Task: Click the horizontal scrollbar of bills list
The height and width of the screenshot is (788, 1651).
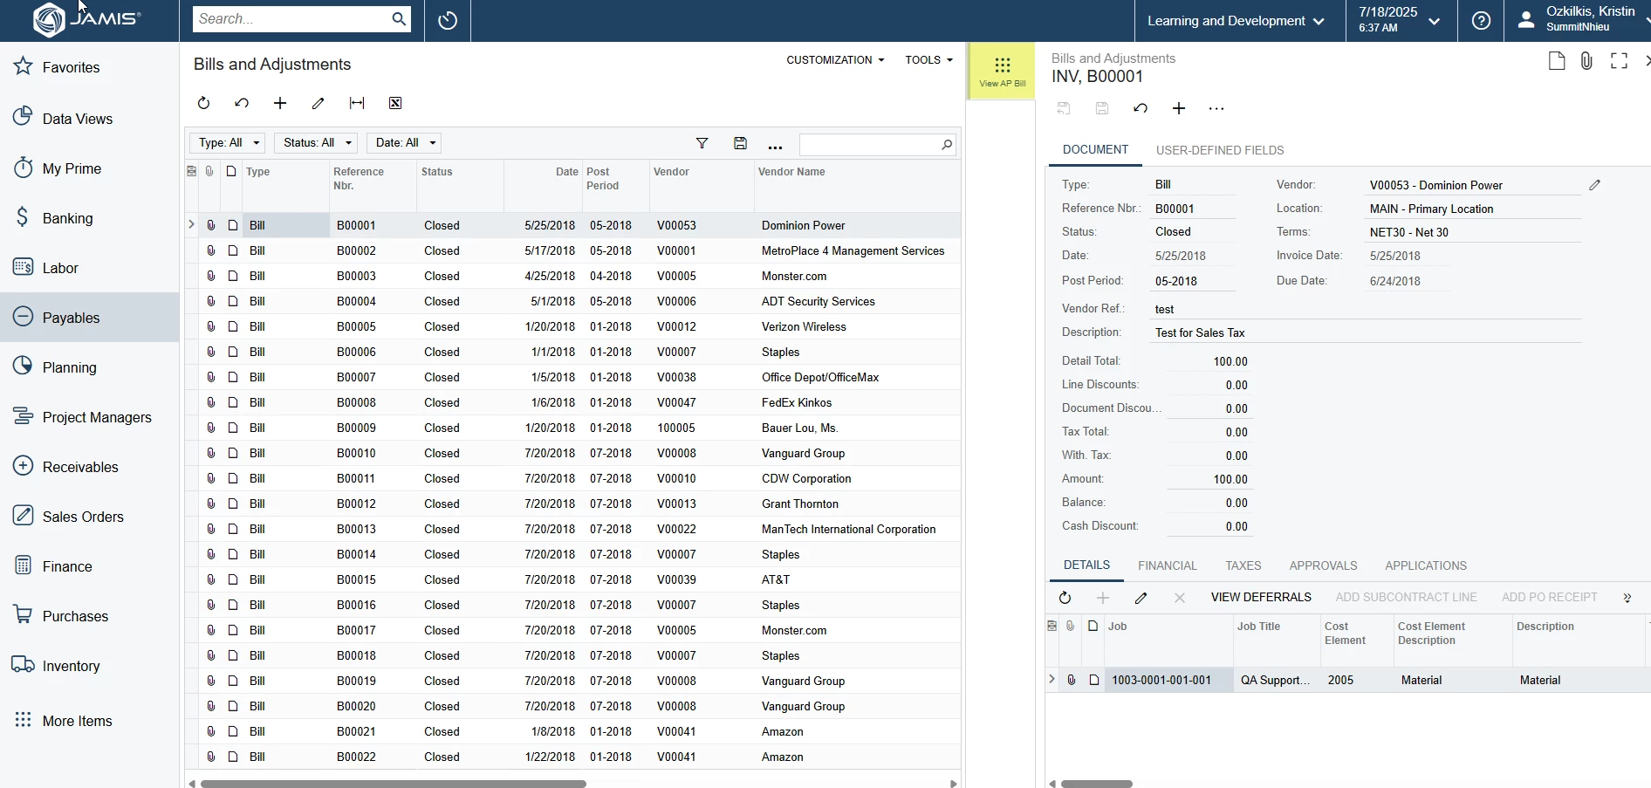Action: coord(394,784)
